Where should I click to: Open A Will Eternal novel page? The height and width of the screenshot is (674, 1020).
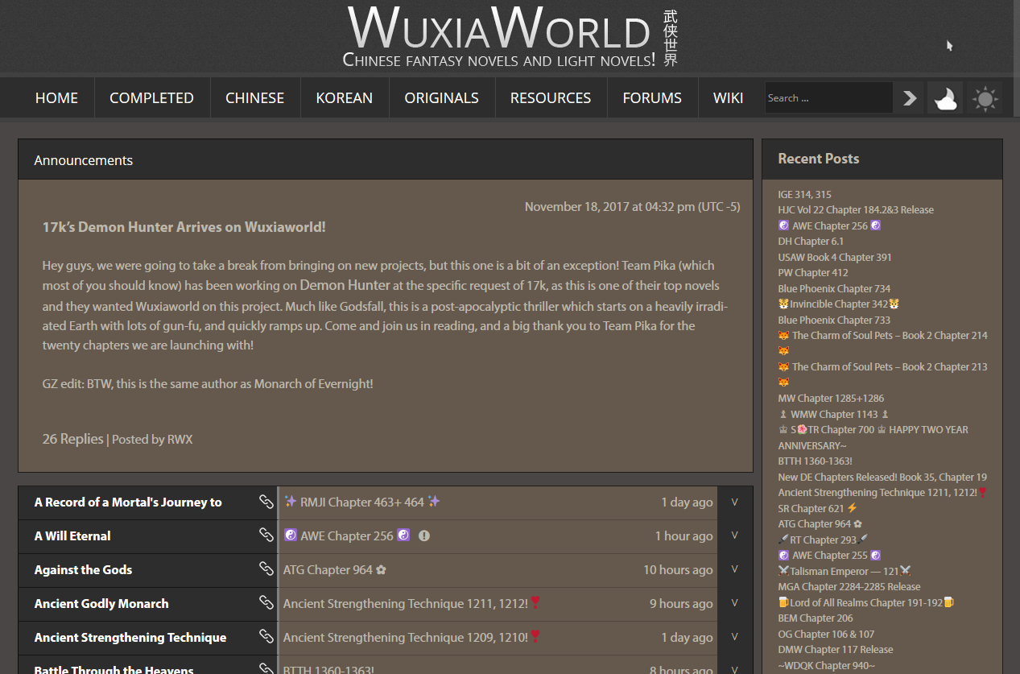point(72,535)
